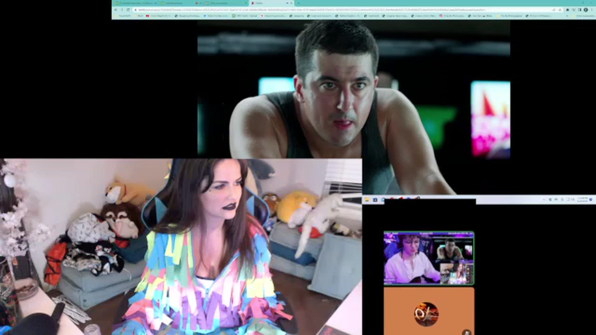Click the share icon in the address bar

tap(554, 10)
